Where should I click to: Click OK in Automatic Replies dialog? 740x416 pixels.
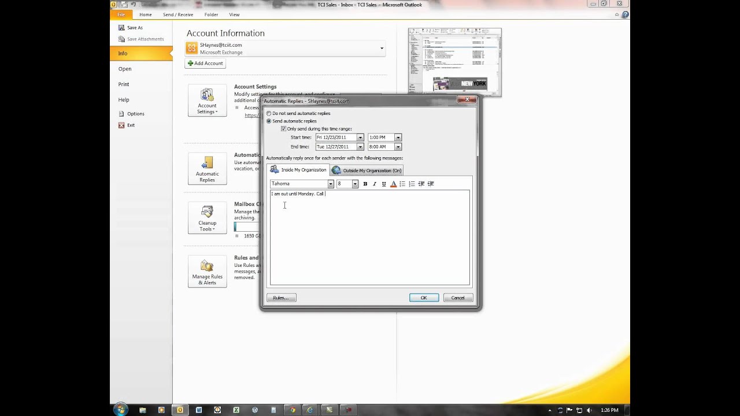click(424, 298)
